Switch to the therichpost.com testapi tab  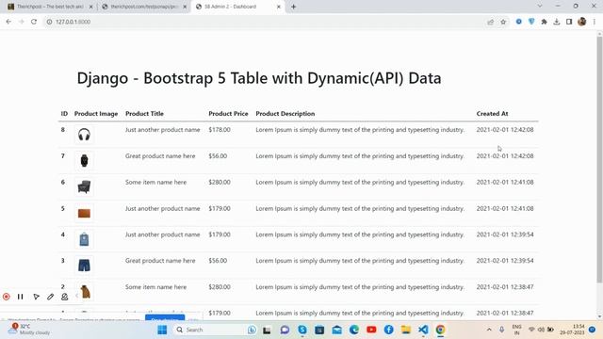pyautogui.click(x=143, y=7)
